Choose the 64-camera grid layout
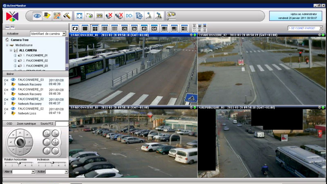The image size is (327, 184). (x=154, y=28)
